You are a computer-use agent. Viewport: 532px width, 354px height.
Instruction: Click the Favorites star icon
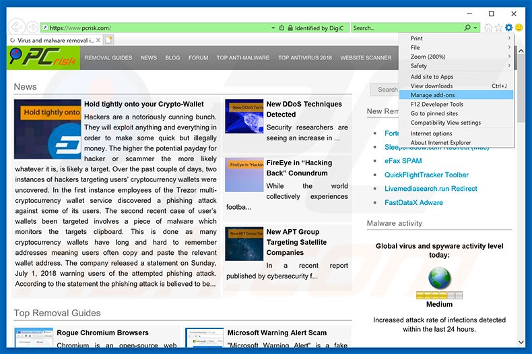coord(498,28)
